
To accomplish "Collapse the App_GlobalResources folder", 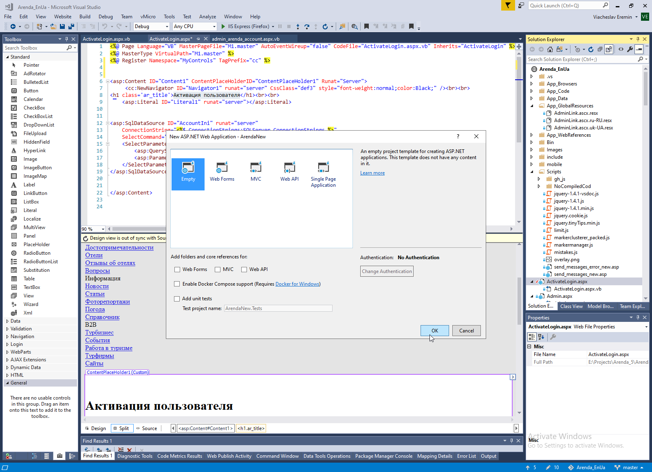I will tap(531, 106).
